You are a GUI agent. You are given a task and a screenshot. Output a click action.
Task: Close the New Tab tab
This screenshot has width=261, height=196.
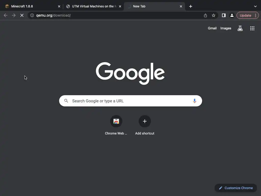[181, 6]
